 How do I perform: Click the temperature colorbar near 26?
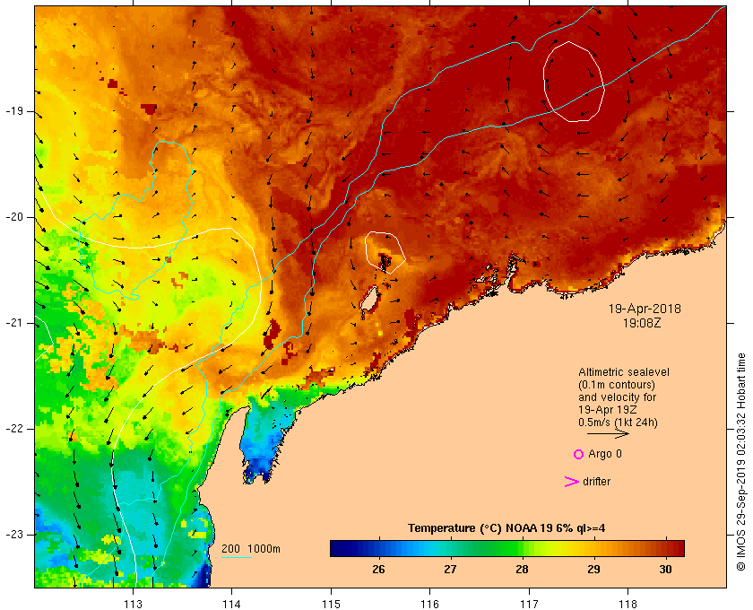[x=379, y=548]
